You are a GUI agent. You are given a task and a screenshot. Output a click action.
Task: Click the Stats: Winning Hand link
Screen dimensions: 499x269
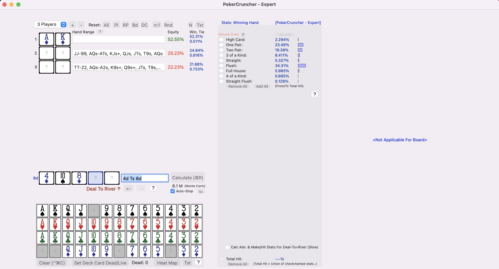240,23
